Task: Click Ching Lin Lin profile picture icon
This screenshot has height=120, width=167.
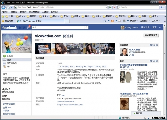Action: point(122,27)
